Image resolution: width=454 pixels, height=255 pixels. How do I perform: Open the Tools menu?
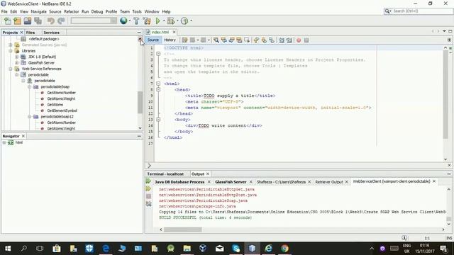point(137,11)
